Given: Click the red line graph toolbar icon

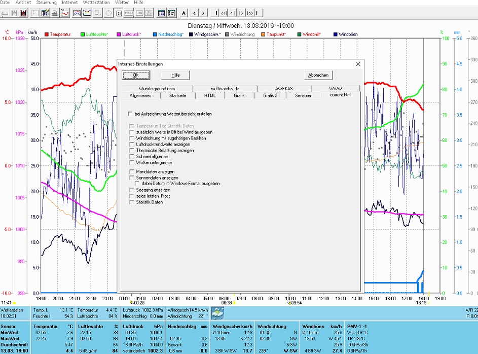Looking at the screenshot, I should [65, 13].
